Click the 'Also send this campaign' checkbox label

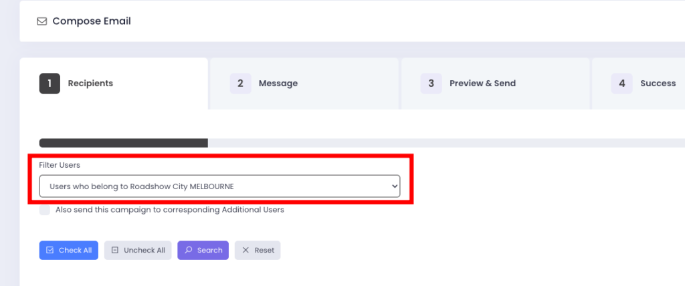pos(170,210)
